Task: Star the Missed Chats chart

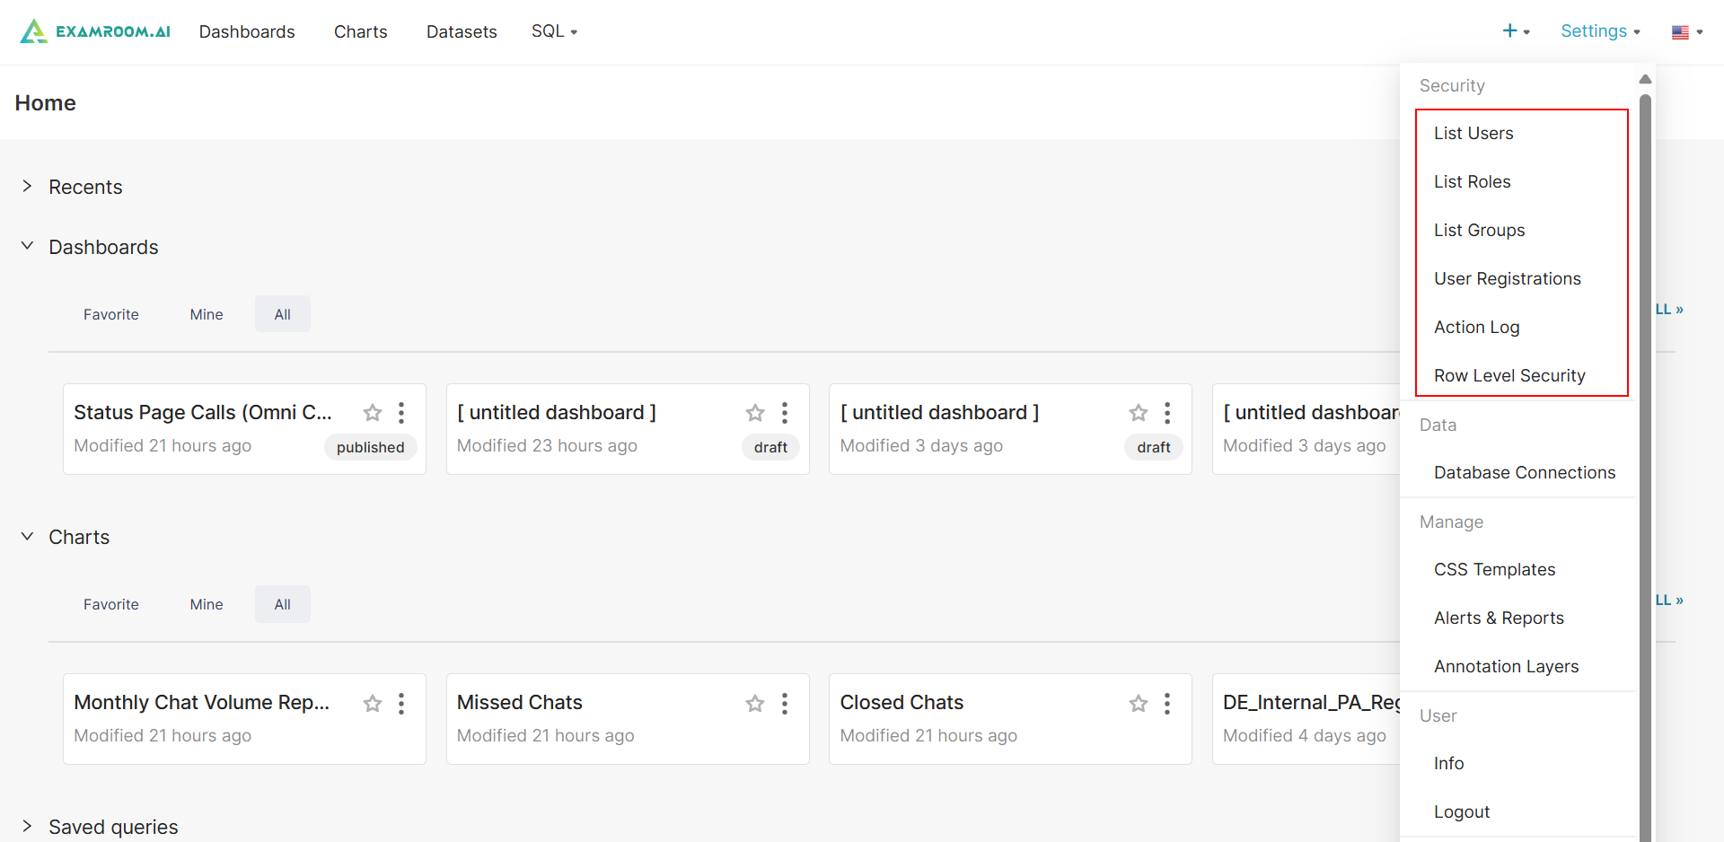Action: click(755, 704)
